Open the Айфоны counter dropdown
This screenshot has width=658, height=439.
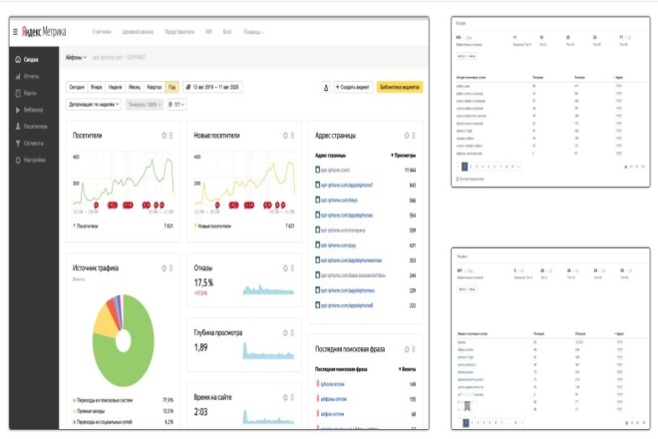point(76,58)
